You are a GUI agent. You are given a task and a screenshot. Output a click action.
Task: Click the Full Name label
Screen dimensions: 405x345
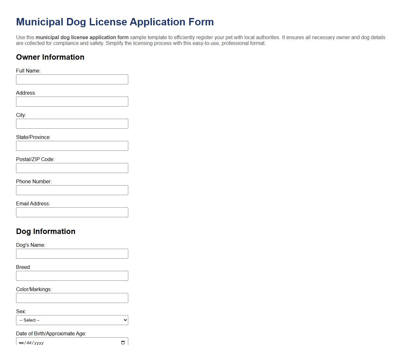(28, 71)
